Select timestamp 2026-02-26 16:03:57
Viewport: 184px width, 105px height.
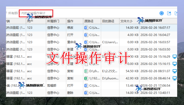click(155, 42)
